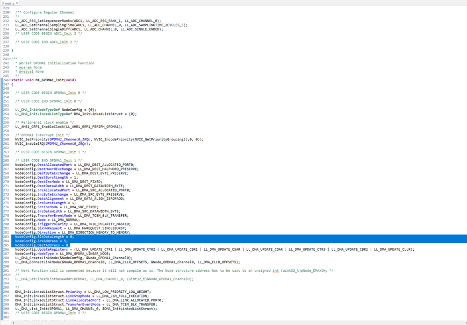Viewport: 467px width, 325px height.
Task: Click the LL_DMA_InitNodeTypeDef NodeConfig declaration
Action: coord(56,110)
